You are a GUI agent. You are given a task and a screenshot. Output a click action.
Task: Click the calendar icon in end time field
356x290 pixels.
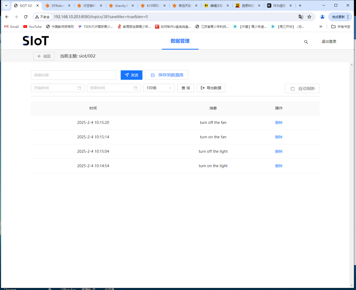point(136,88)
